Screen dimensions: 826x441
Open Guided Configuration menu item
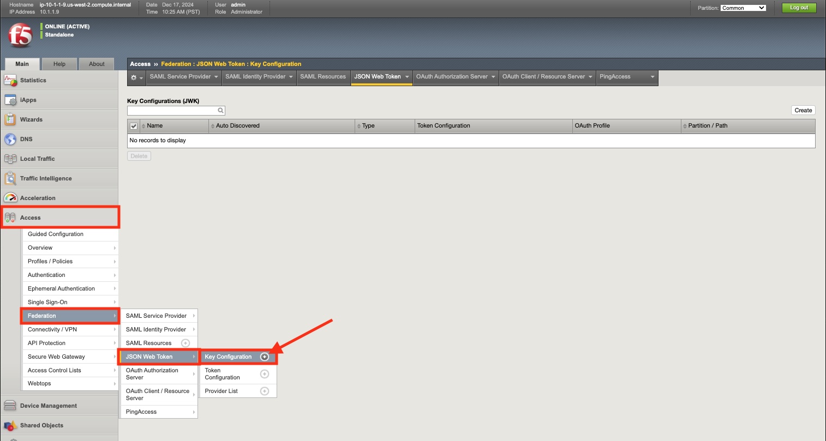(x=70, y=234)
